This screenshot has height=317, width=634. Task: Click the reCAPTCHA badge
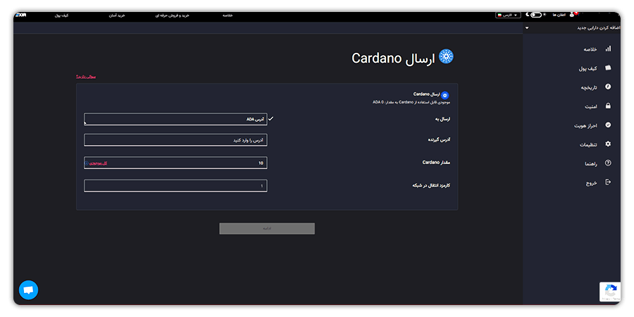point(610,292)
